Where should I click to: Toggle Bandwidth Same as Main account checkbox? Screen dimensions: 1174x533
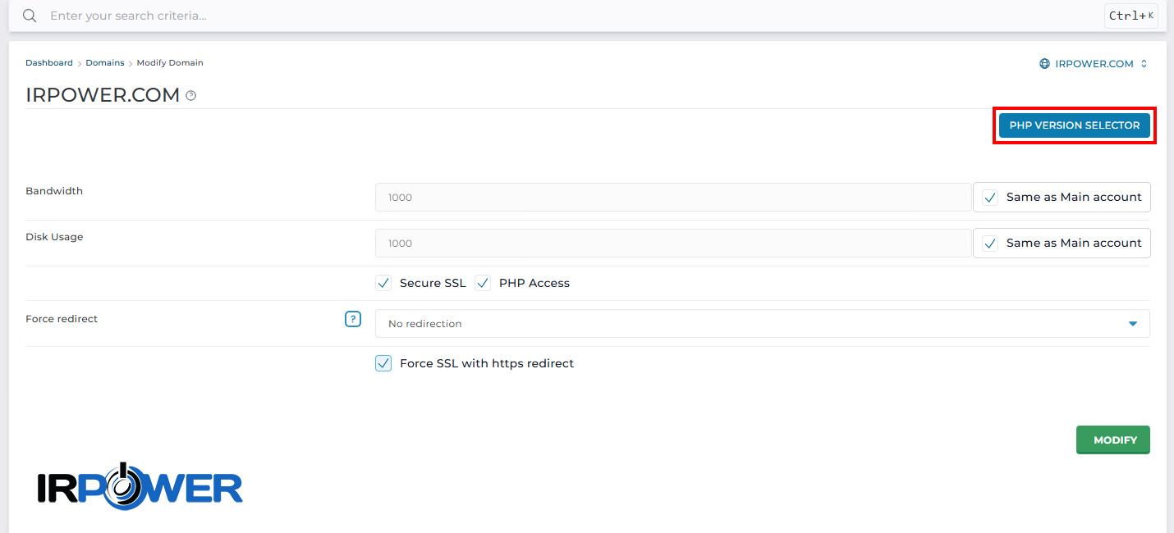991,198
